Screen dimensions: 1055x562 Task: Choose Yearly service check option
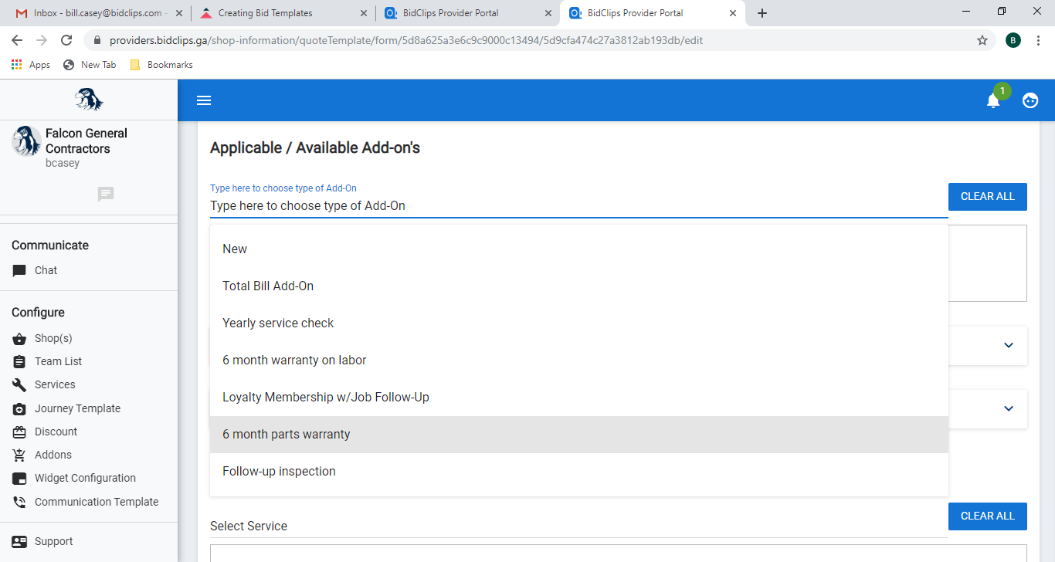579,323
